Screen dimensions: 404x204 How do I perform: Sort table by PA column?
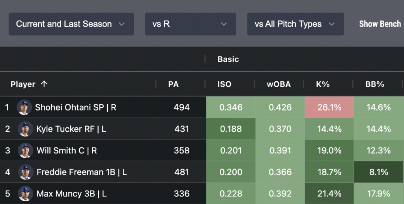coord(174,84)
